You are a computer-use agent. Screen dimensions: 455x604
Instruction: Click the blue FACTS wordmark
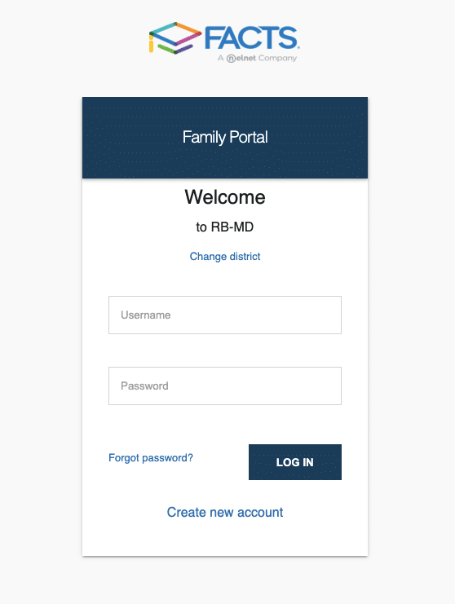coord(252,37)
